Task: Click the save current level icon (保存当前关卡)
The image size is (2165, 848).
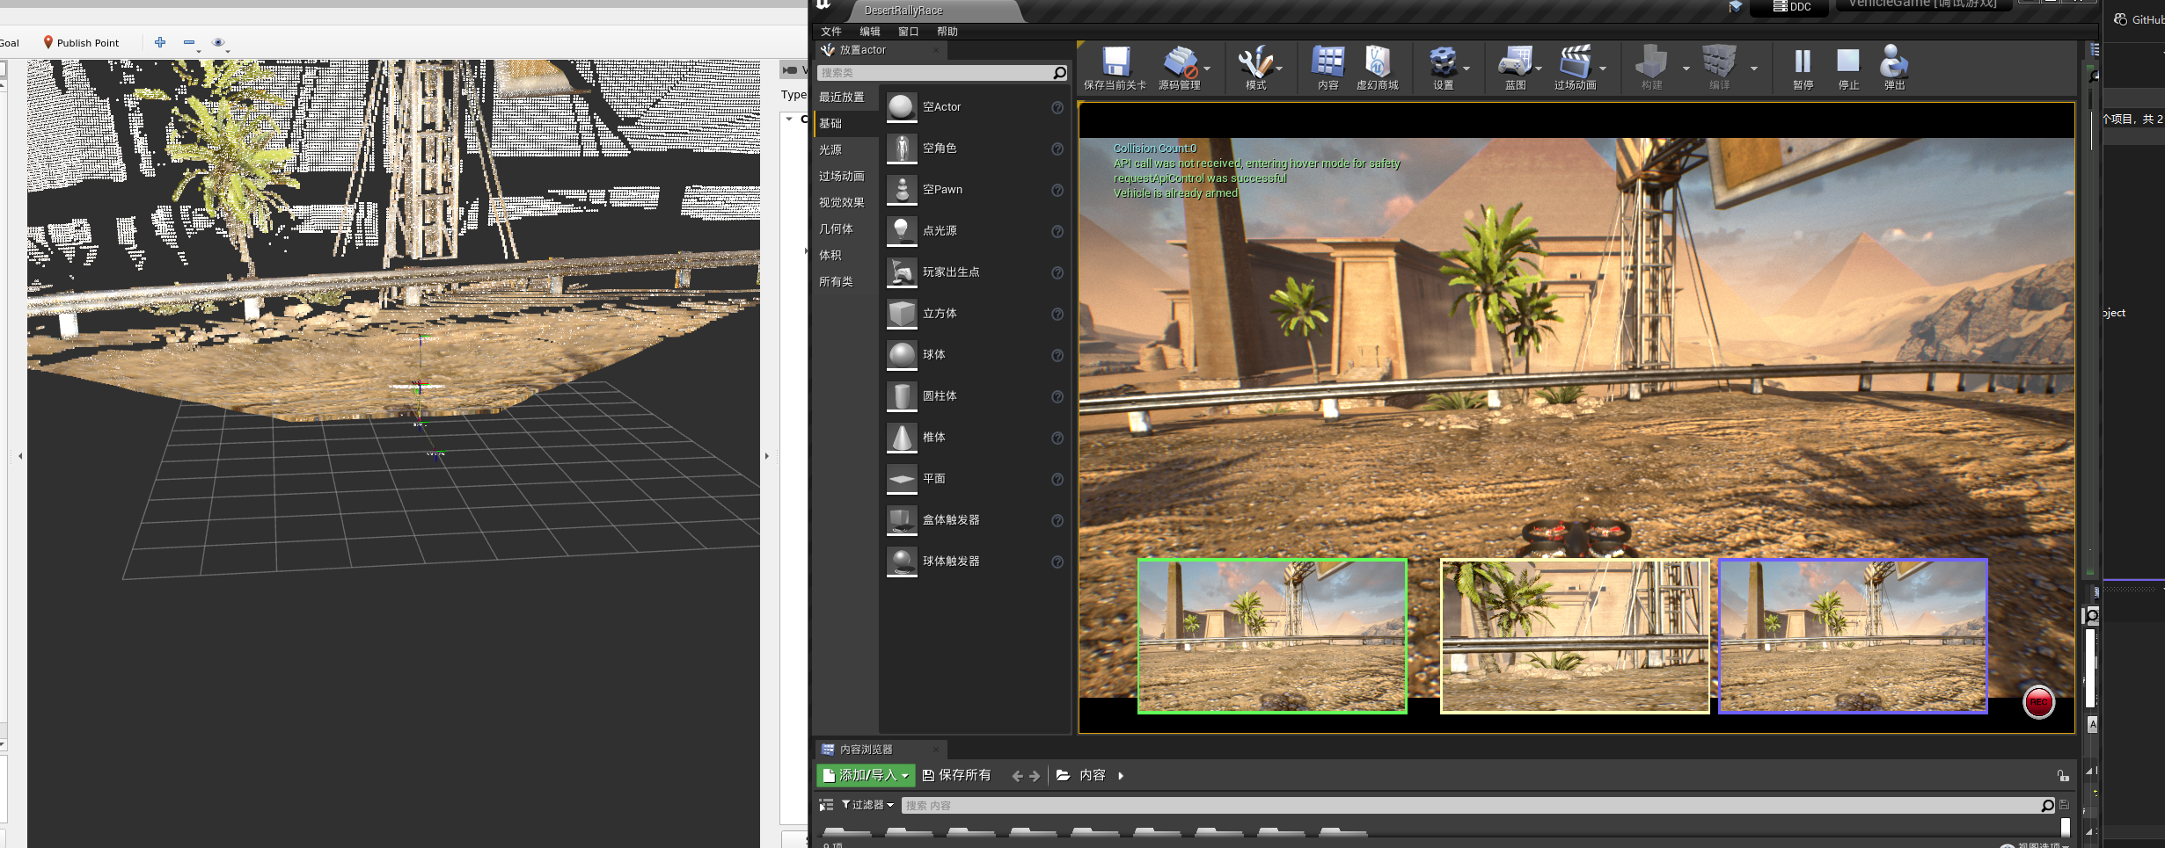Action: pyautogui.click(x=1115, y=62)
